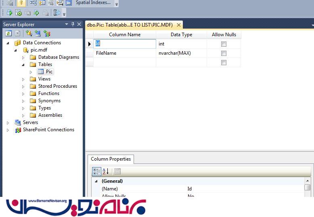Open overflow options of Table Designer toolbar
The image size is (314, 217).
[117, 4]
